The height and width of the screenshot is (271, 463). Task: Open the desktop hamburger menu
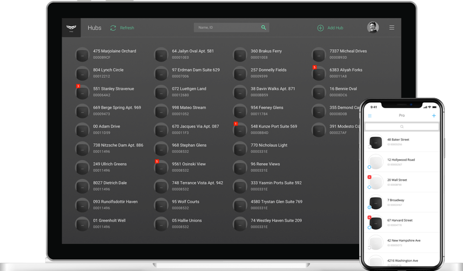pyautogui.click(x=392, y=27)
